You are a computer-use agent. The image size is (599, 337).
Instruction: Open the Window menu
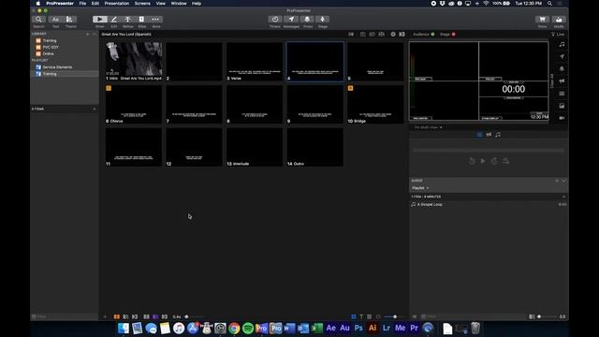coord(179,4)
